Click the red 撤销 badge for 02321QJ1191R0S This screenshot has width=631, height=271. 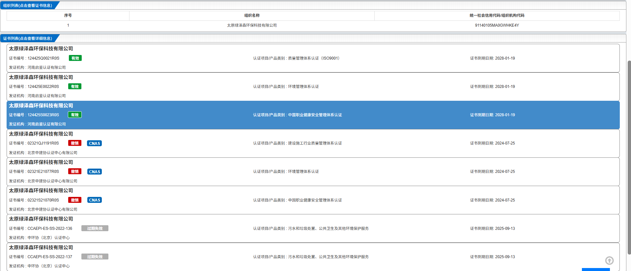point(75,143)
